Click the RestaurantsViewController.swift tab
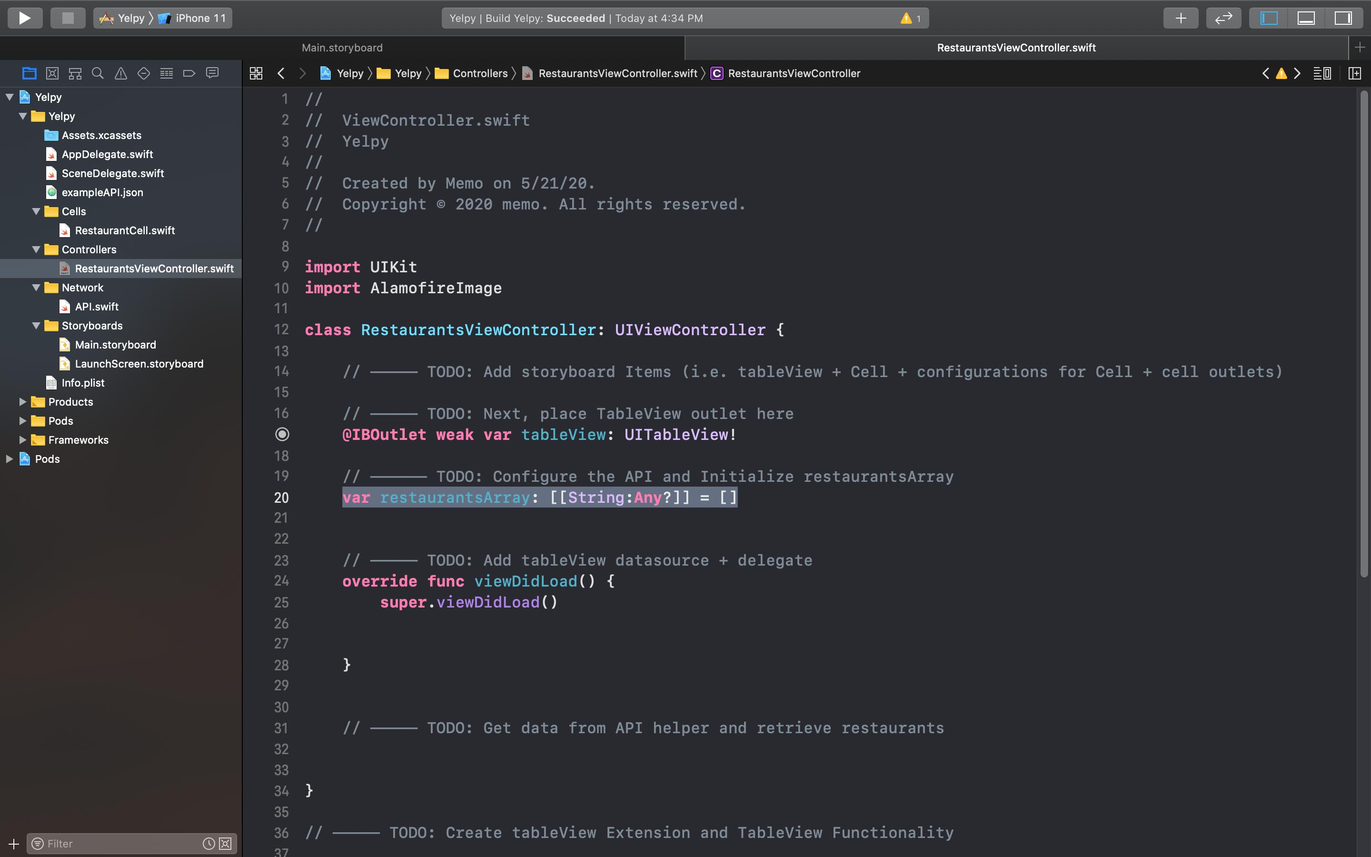 (x=1017, y=48)
